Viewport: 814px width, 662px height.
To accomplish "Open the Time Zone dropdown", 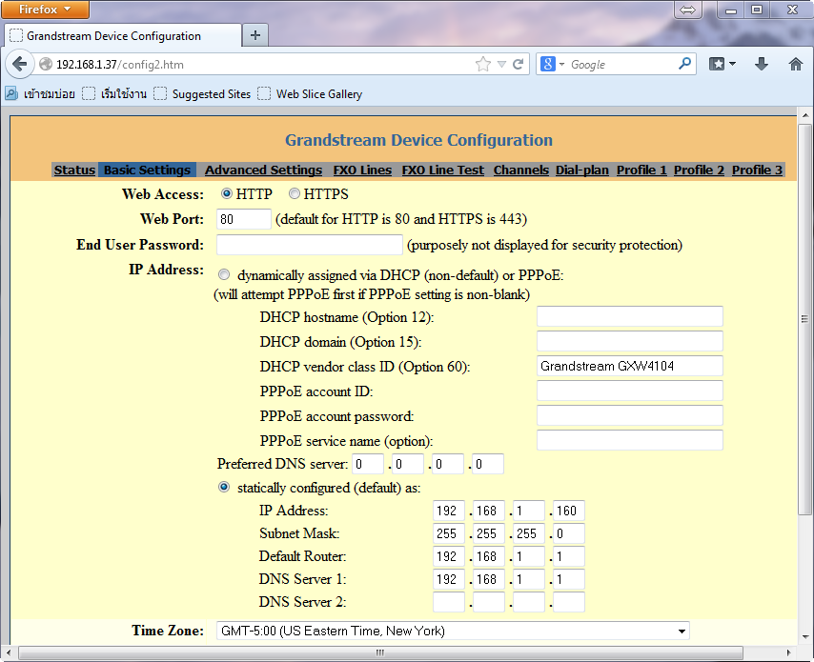I will pos(453,631).
